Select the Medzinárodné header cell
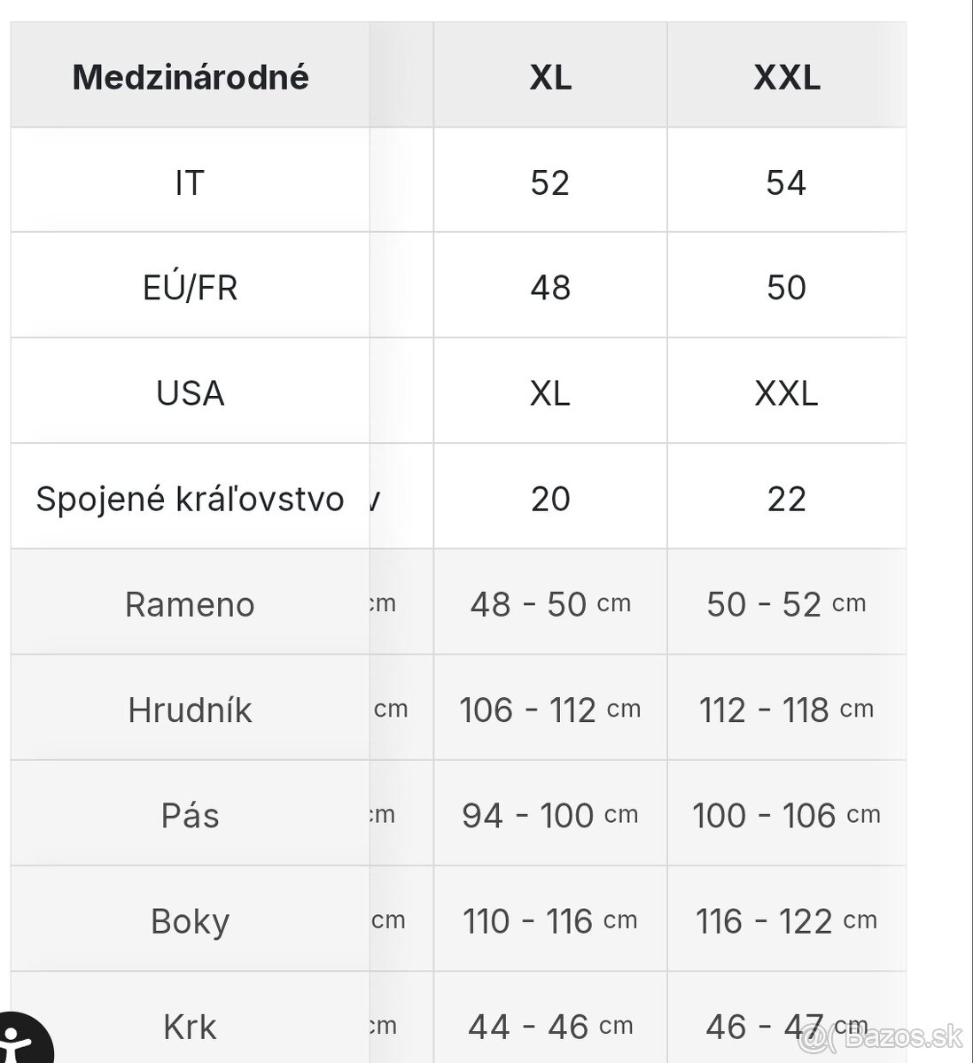This screenshot has width=973, height=1063. [191, 76]
